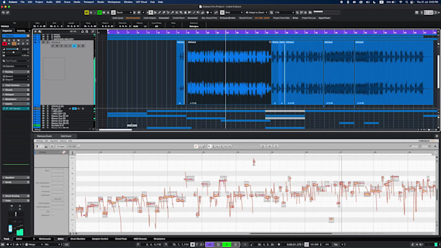Select the Zoom magnifier tool
This screenshot has width=441, height=248.
point(181,13)
